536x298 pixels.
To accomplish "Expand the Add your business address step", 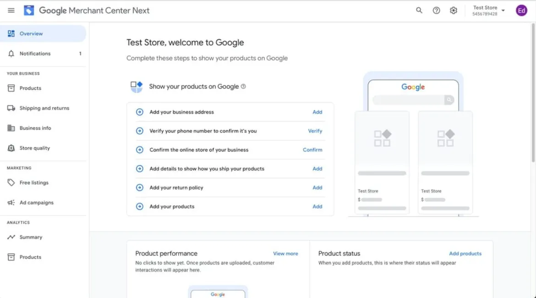I will point(140,112).
